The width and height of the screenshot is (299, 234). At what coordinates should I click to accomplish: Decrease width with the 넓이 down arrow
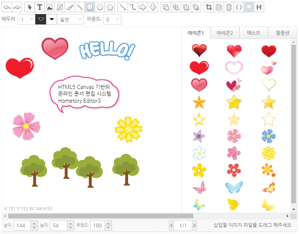34,228
